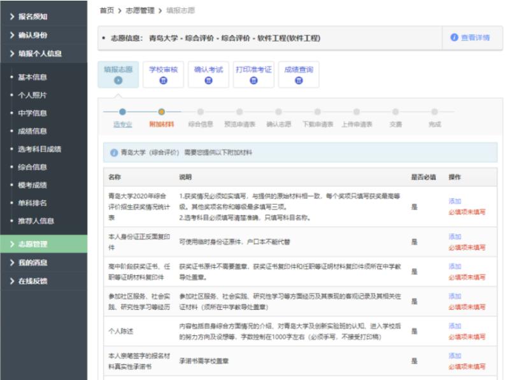Open 基本信息 in the sidebar
This screenshot has width=505, height=380.
pyautogui.click(x=32, y=77)
